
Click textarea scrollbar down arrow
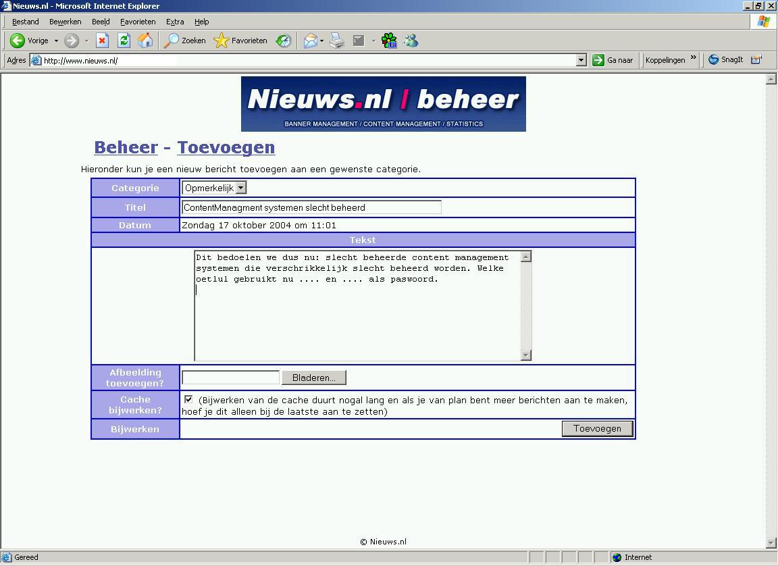526,355
